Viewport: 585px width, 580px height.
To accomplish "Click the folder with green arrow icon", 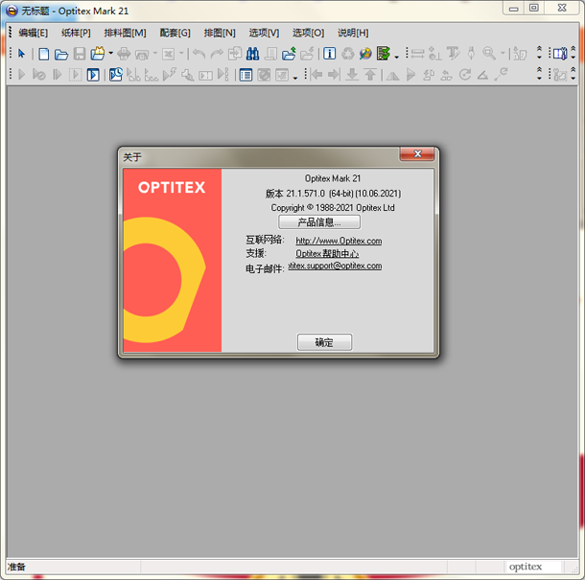I will click(x=289, y=54).
